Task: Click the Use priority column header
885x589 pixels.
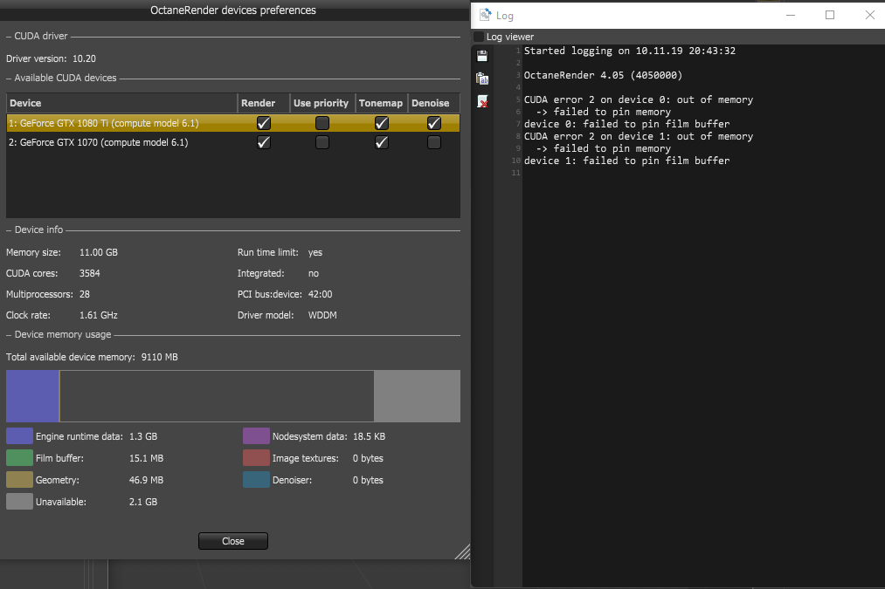Action: [x=322, y=103]
